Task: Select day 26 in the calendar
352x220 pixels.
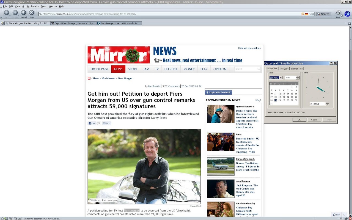Action: 280,100
